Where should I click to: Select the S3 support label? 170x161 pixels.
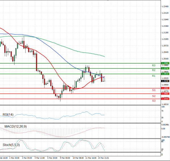click(x=154, y=101)
